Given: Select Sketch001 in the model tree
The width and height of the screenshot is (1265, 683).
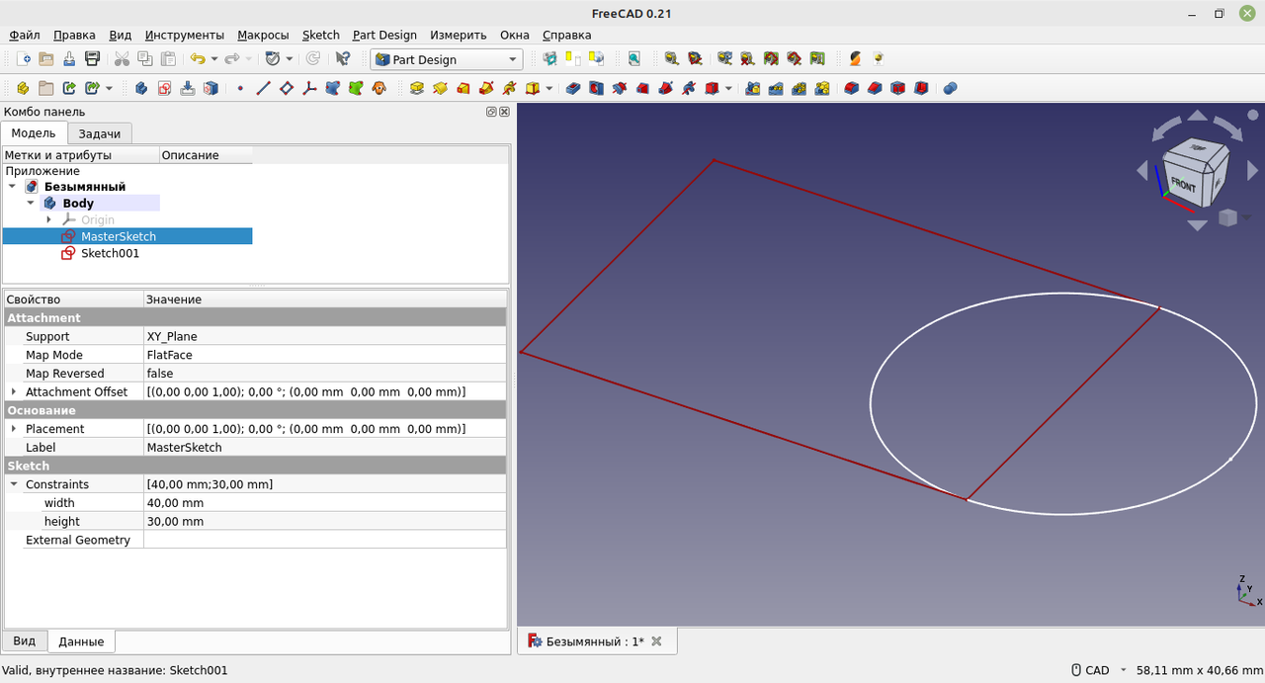Looking at the screenshot, I should click(110, 253).
